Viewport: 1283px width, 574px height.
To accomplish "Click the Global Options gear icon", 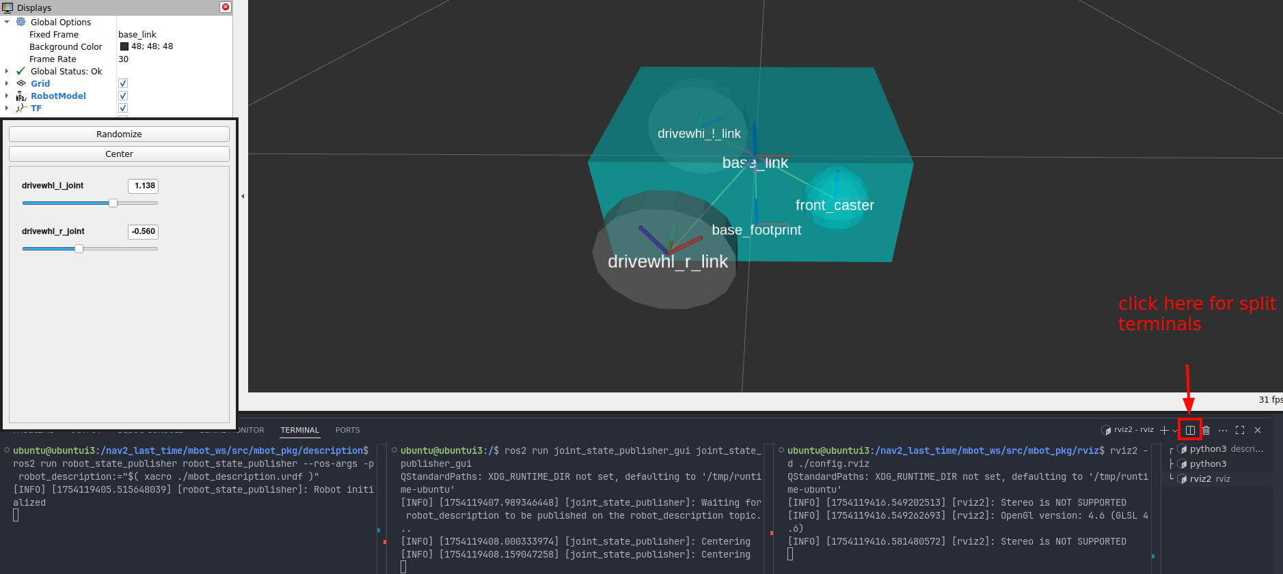I will [21, 22].
